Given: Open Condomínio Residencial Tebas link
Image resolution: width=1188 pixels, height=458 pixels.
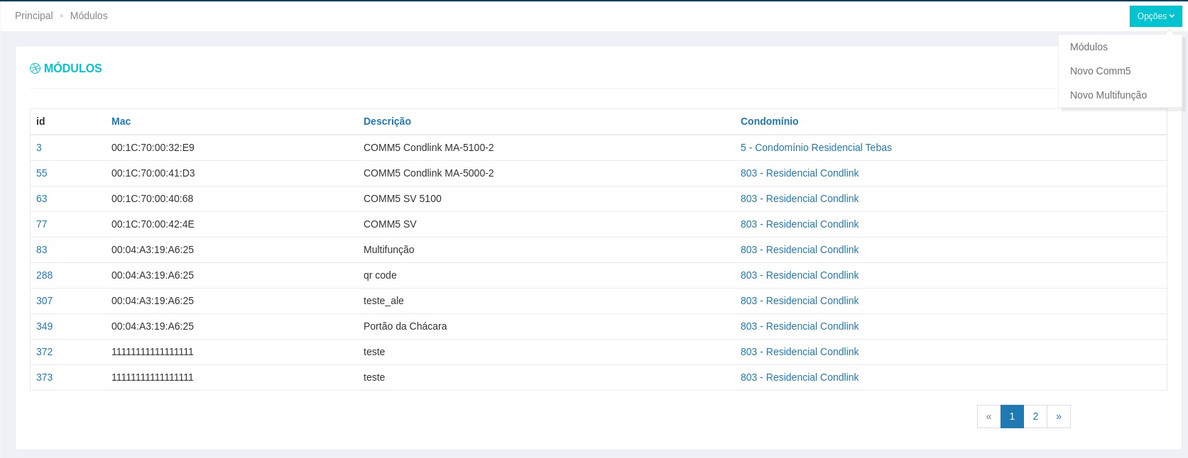Looking at the screenshot, I should tap(816, 147).
